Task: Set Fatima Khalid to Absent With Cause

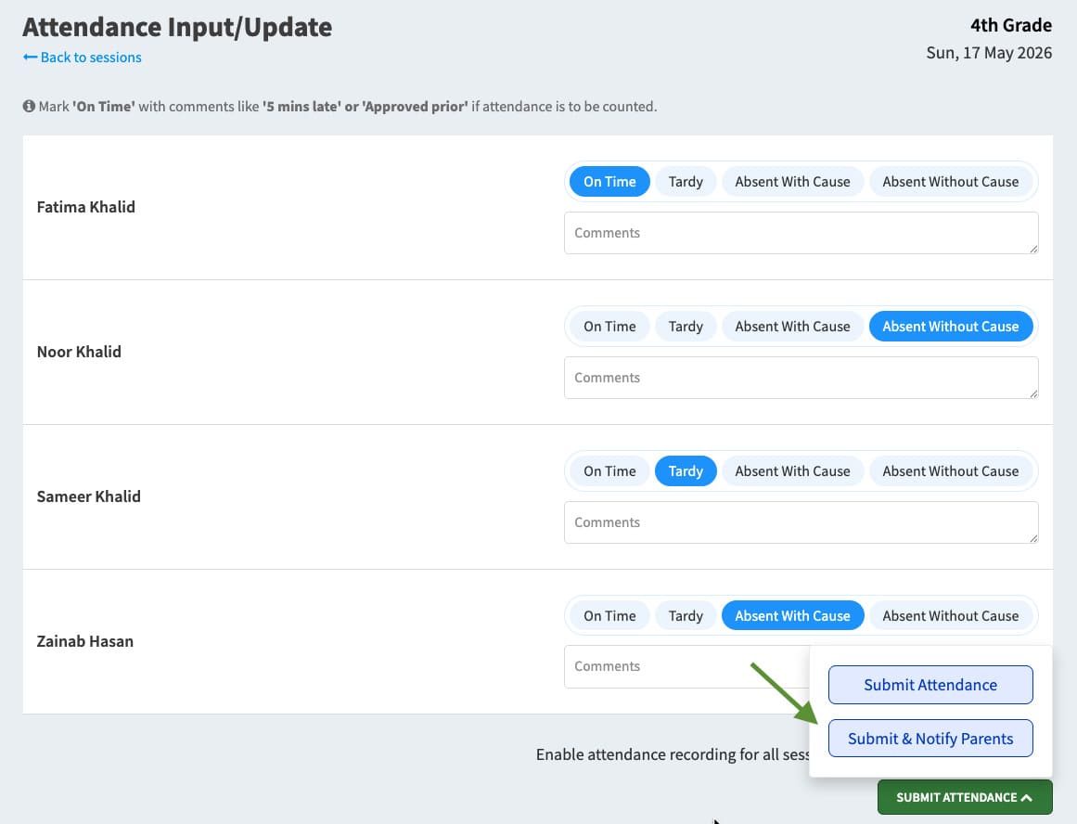Action: (792, 182)
